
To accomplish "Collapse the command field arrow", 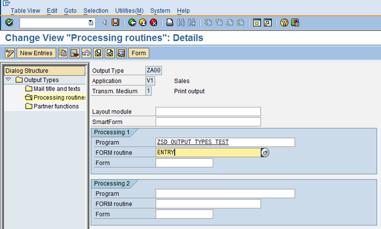I will tap(104, 23).
